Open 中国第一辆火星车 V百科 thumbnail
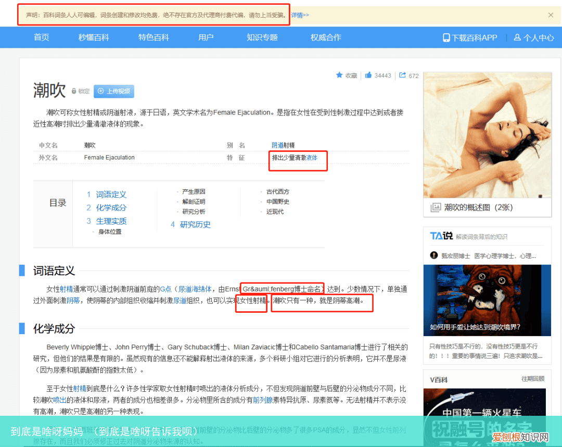 [484, 418]
